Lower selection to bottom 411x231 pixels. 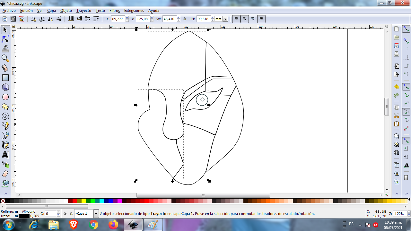tap(71, 19)
